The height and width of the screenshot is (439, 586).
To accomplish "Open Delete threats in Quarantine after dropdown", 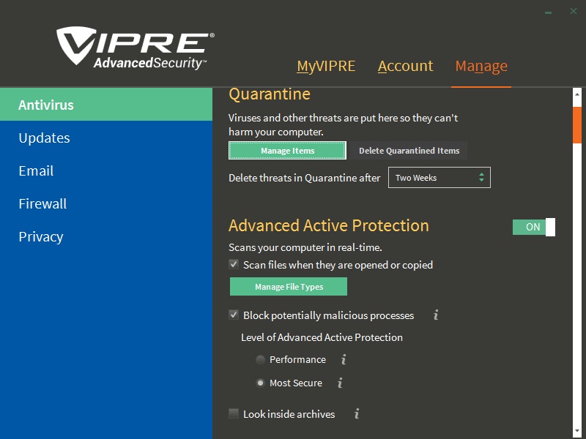I will coord(439,178).
